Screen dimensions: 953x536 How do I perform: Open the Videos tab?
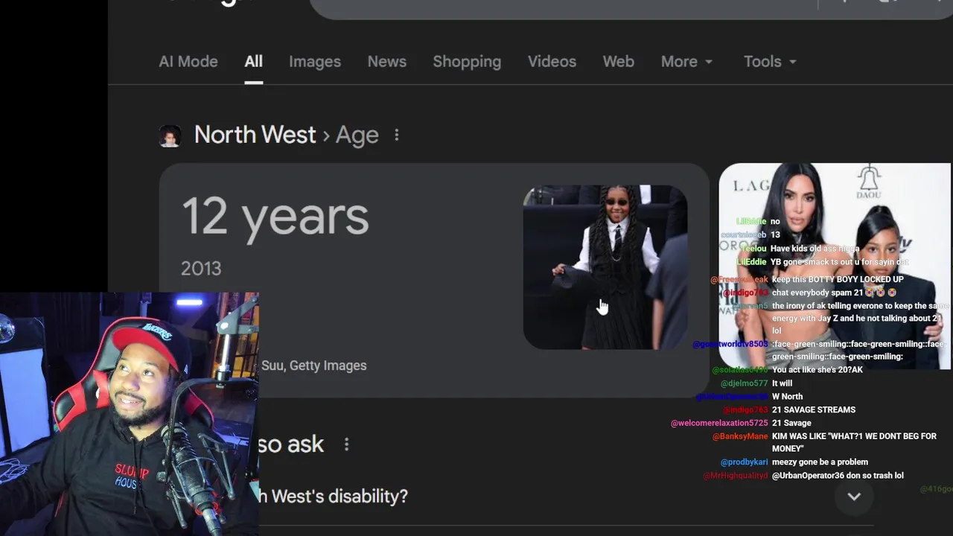(552, 62)
